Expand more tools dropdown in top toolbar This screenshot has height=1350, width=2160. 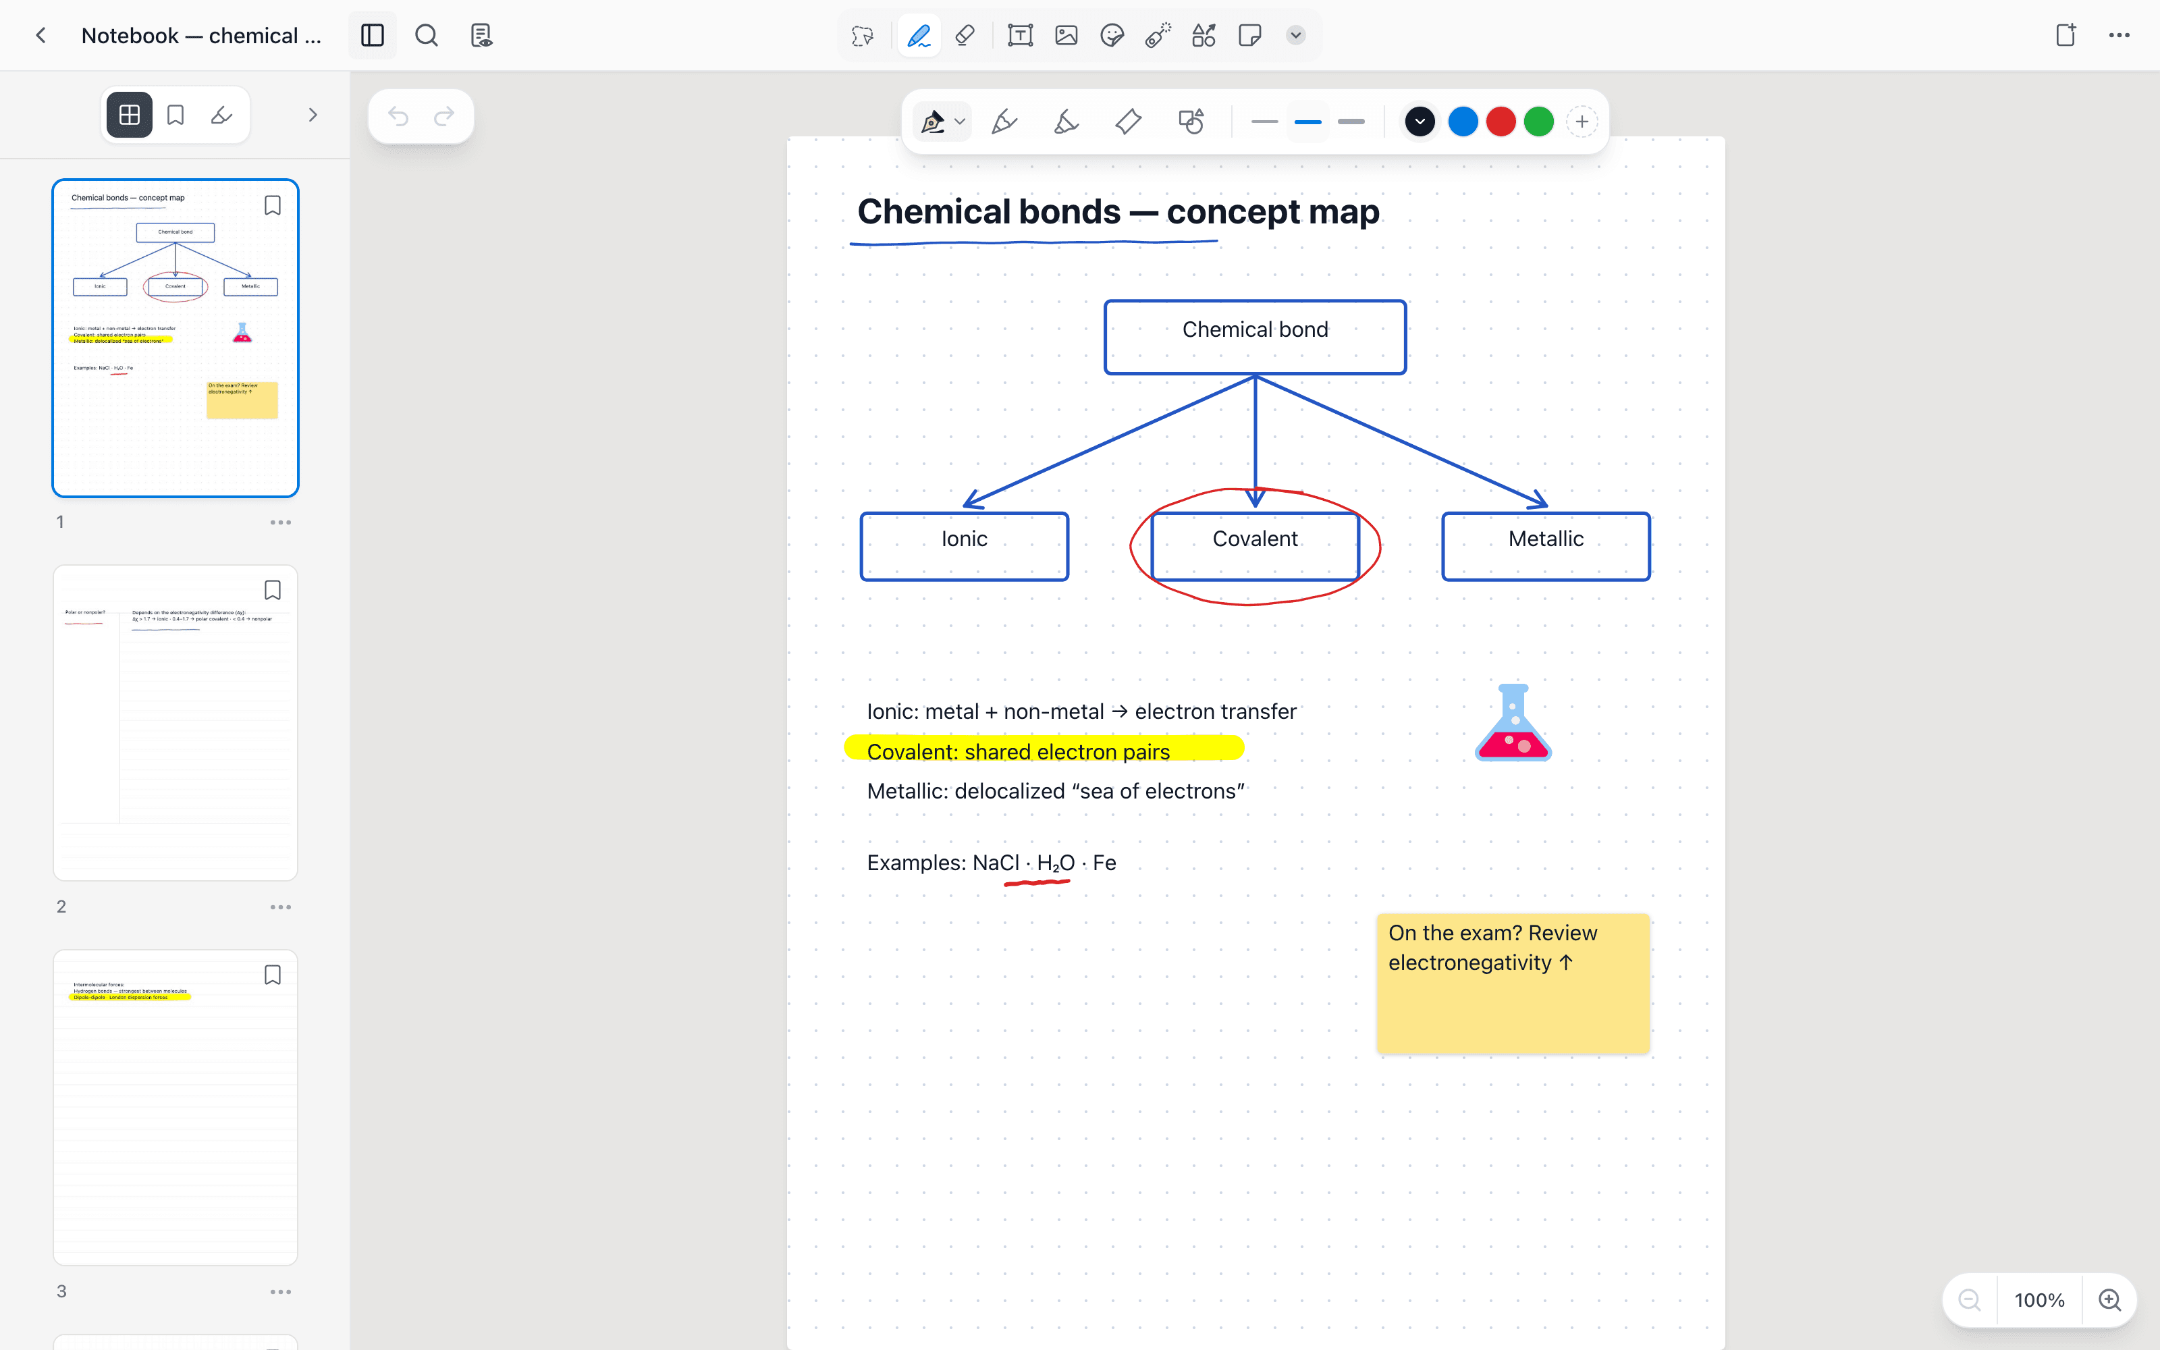click(1296, 36)
